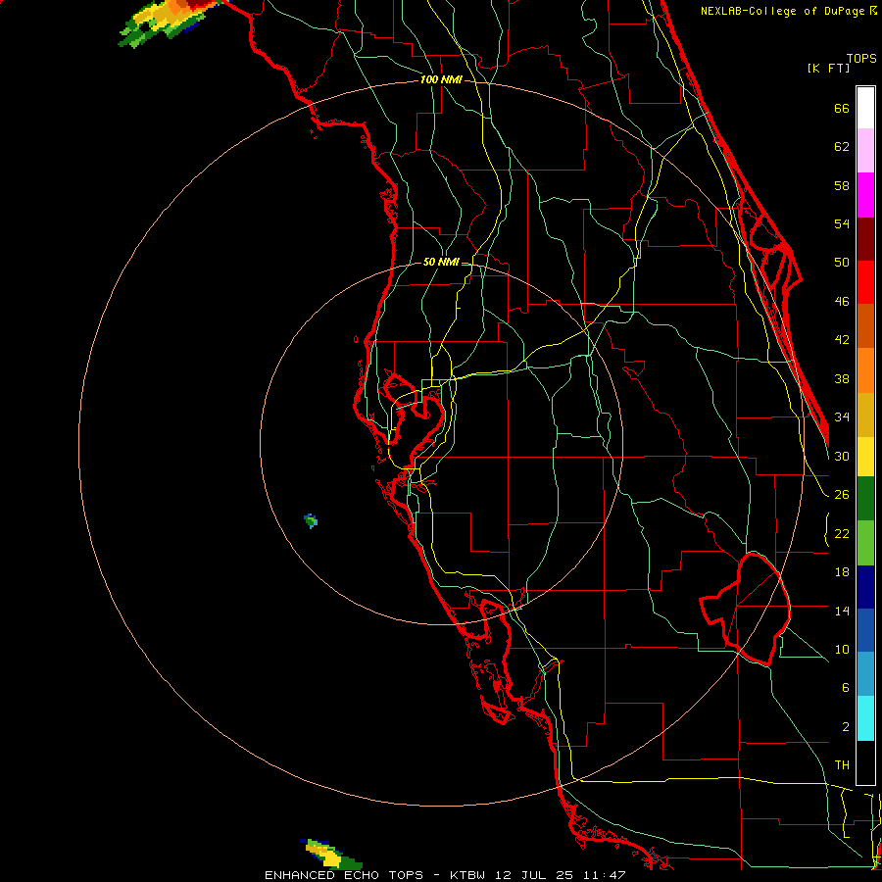
Task: Click the '50 NMI' range ring label
Action: (441, 262)
